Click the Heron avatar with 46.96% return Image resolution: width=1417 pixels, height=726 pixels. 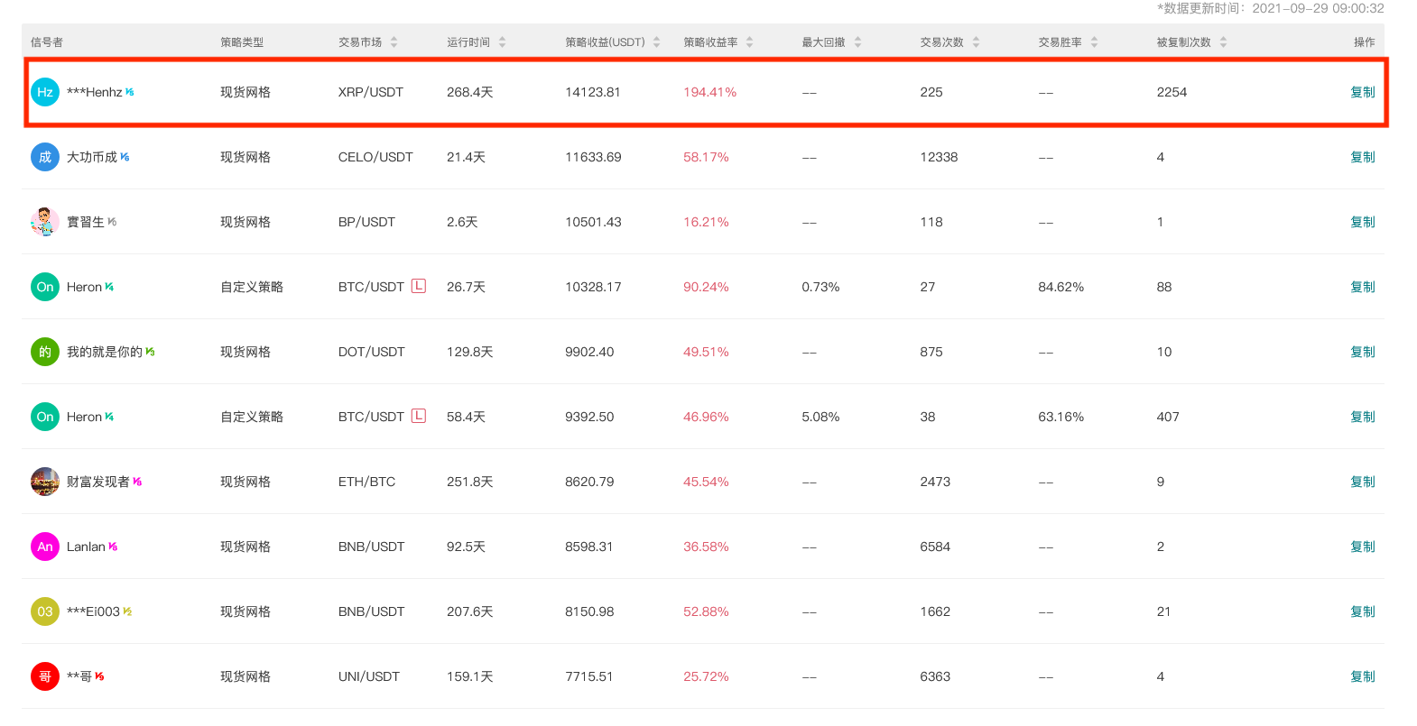pyautogui.click(x=45, y=417)
